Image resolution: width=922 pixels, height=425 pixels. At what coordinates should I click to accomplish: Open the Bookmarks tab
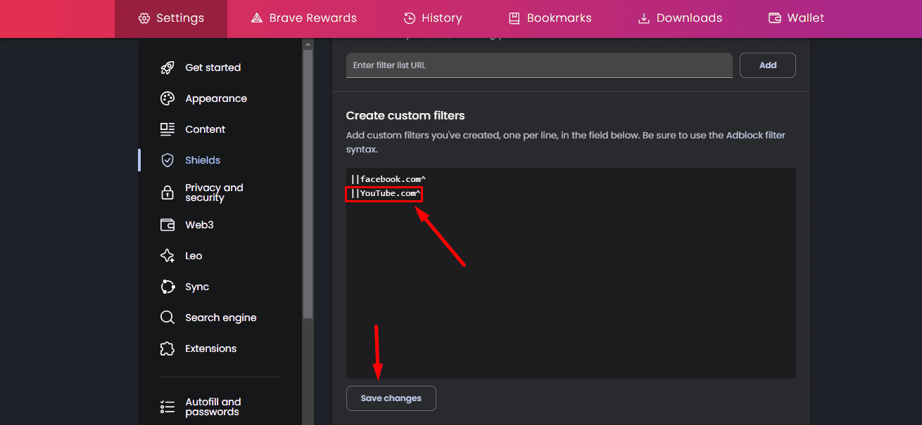pyautogui.click(x=550, y=18)
